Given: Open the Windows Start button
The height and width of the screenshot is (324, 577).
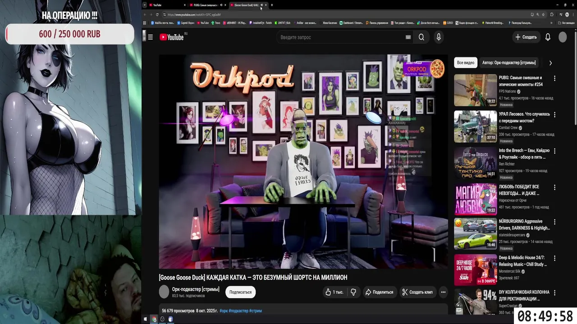Looking at the screenshot, I should point(145,319).
